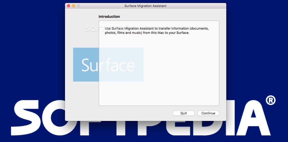Minimize the Surface Migration Assistant window
Image resolution: width=288 pixels, height=142 pixels.
coord(74,6)
